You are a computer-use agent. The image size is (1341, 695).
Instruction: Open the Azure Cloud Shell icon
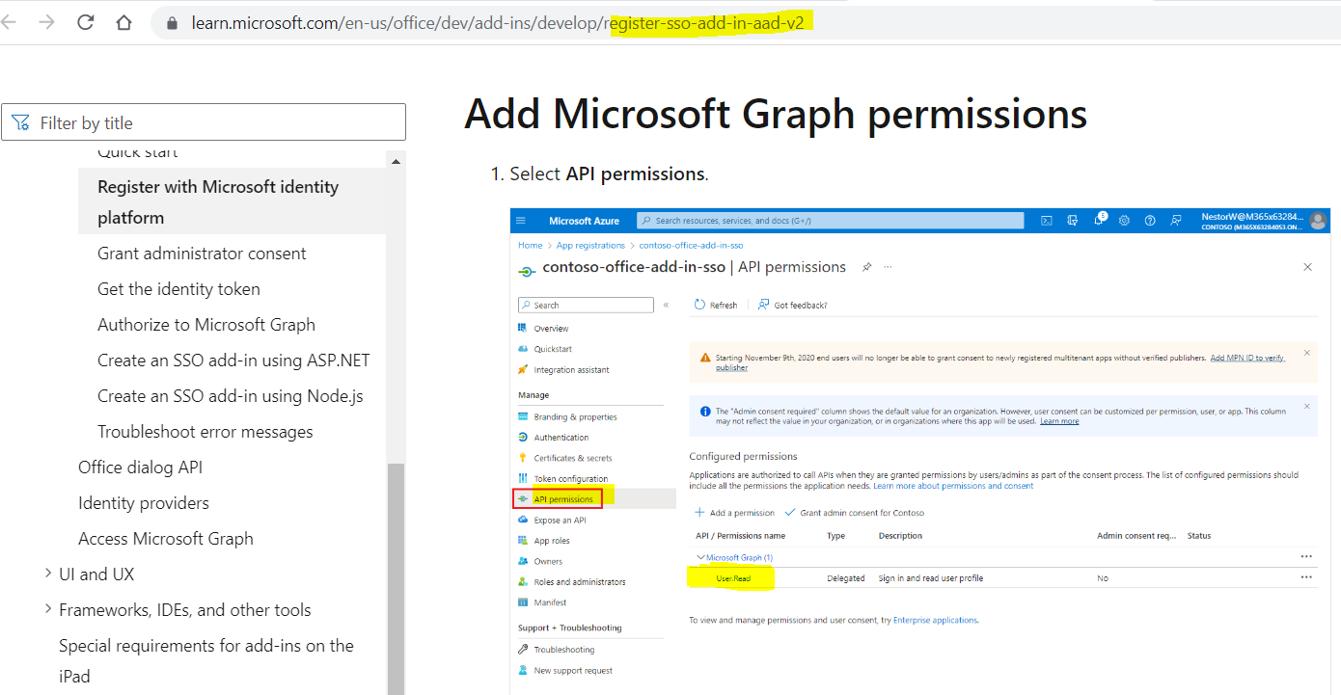click(1047, 221)
